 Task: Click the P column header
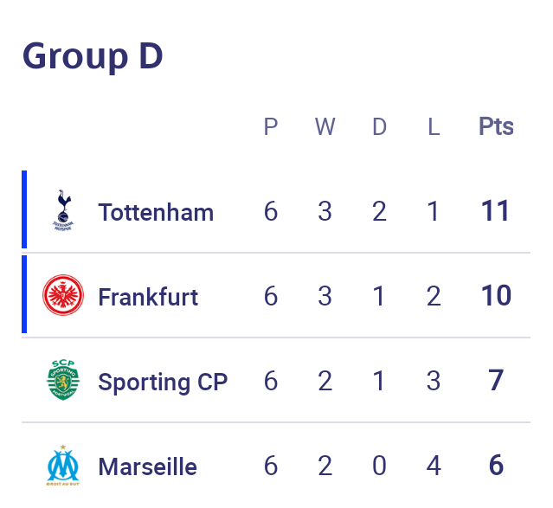pos(271,126)
